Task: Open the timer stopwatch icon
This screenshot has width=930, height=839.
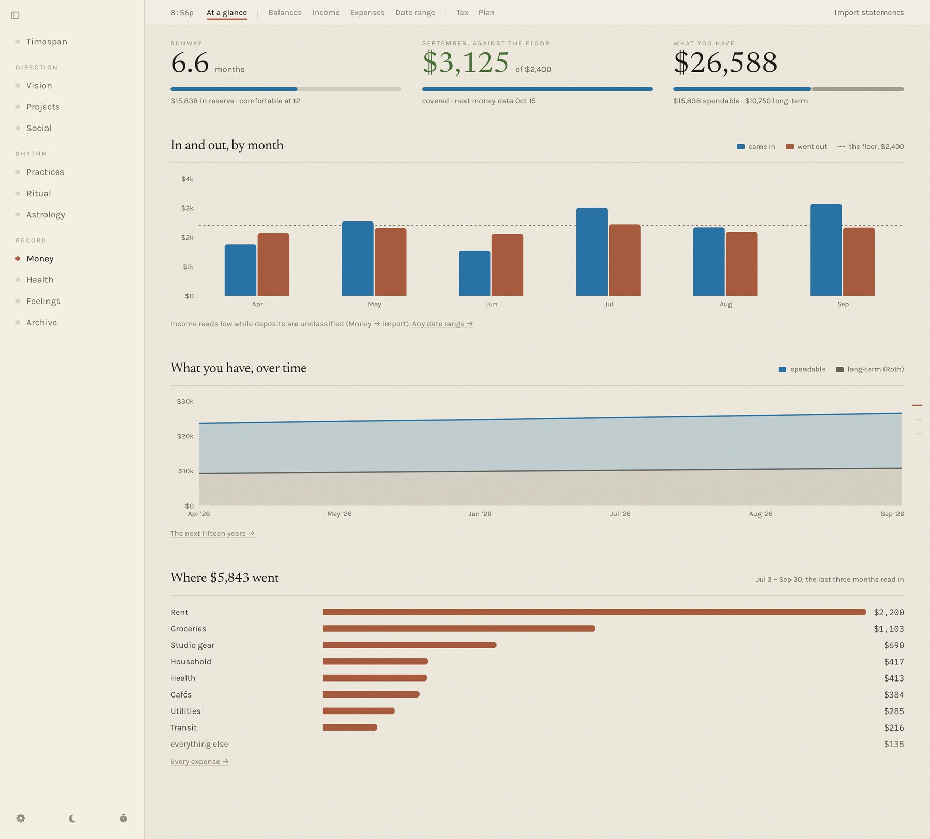Action: click(123, 818)
